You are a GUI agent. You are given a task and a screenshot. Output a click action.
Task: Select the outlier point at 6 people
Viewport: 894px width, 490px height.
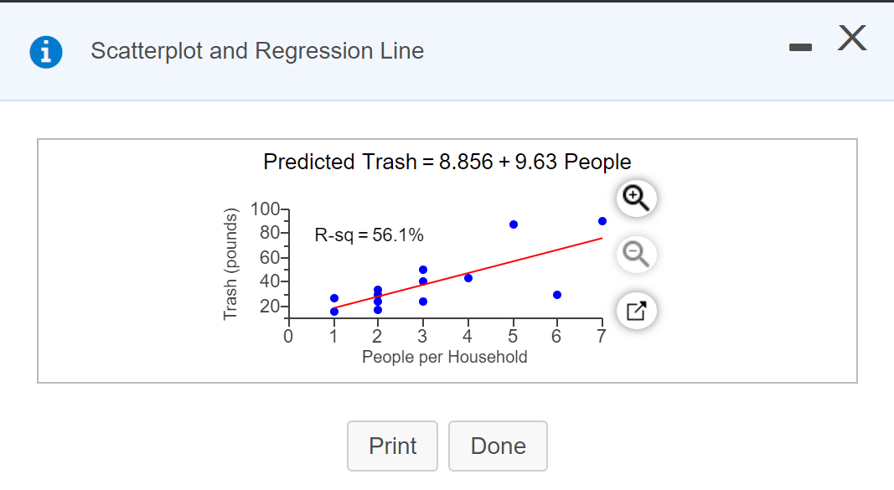point(557,295)
